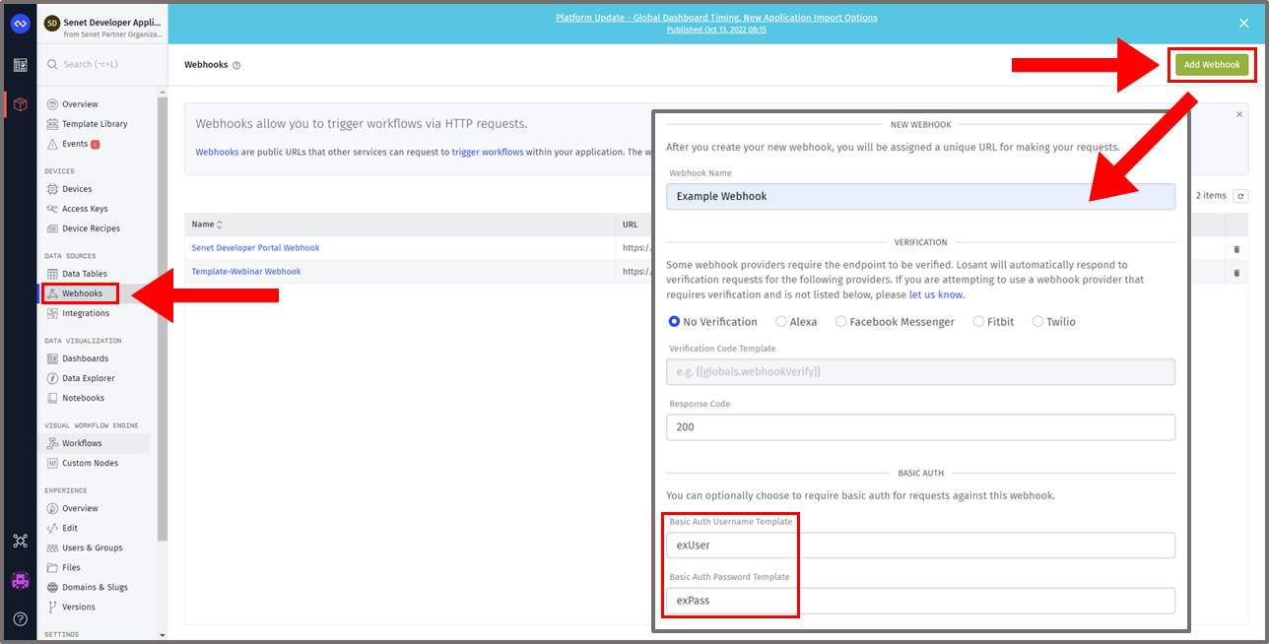This screenshot has height=644, width=1269.
Task: Open Senet Developer Portal Webhook
Action: coord(255,248)
